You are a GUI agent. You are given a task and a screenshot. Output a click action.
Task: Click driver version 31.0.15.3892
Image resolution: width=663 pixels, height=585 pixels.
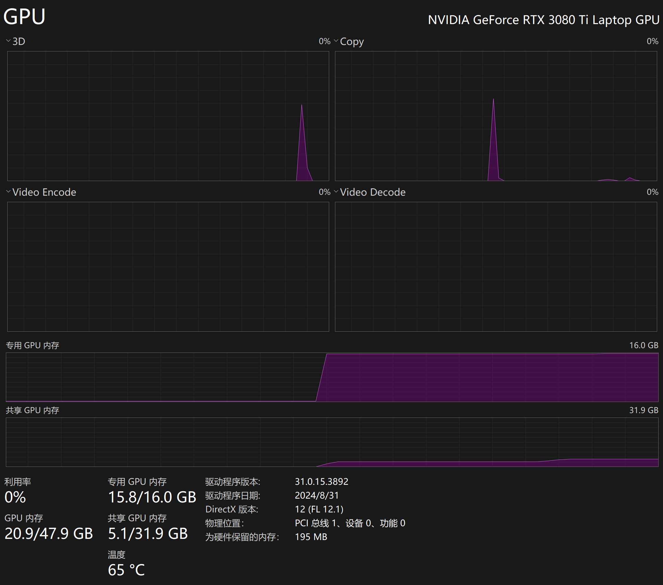pos(321,482)
